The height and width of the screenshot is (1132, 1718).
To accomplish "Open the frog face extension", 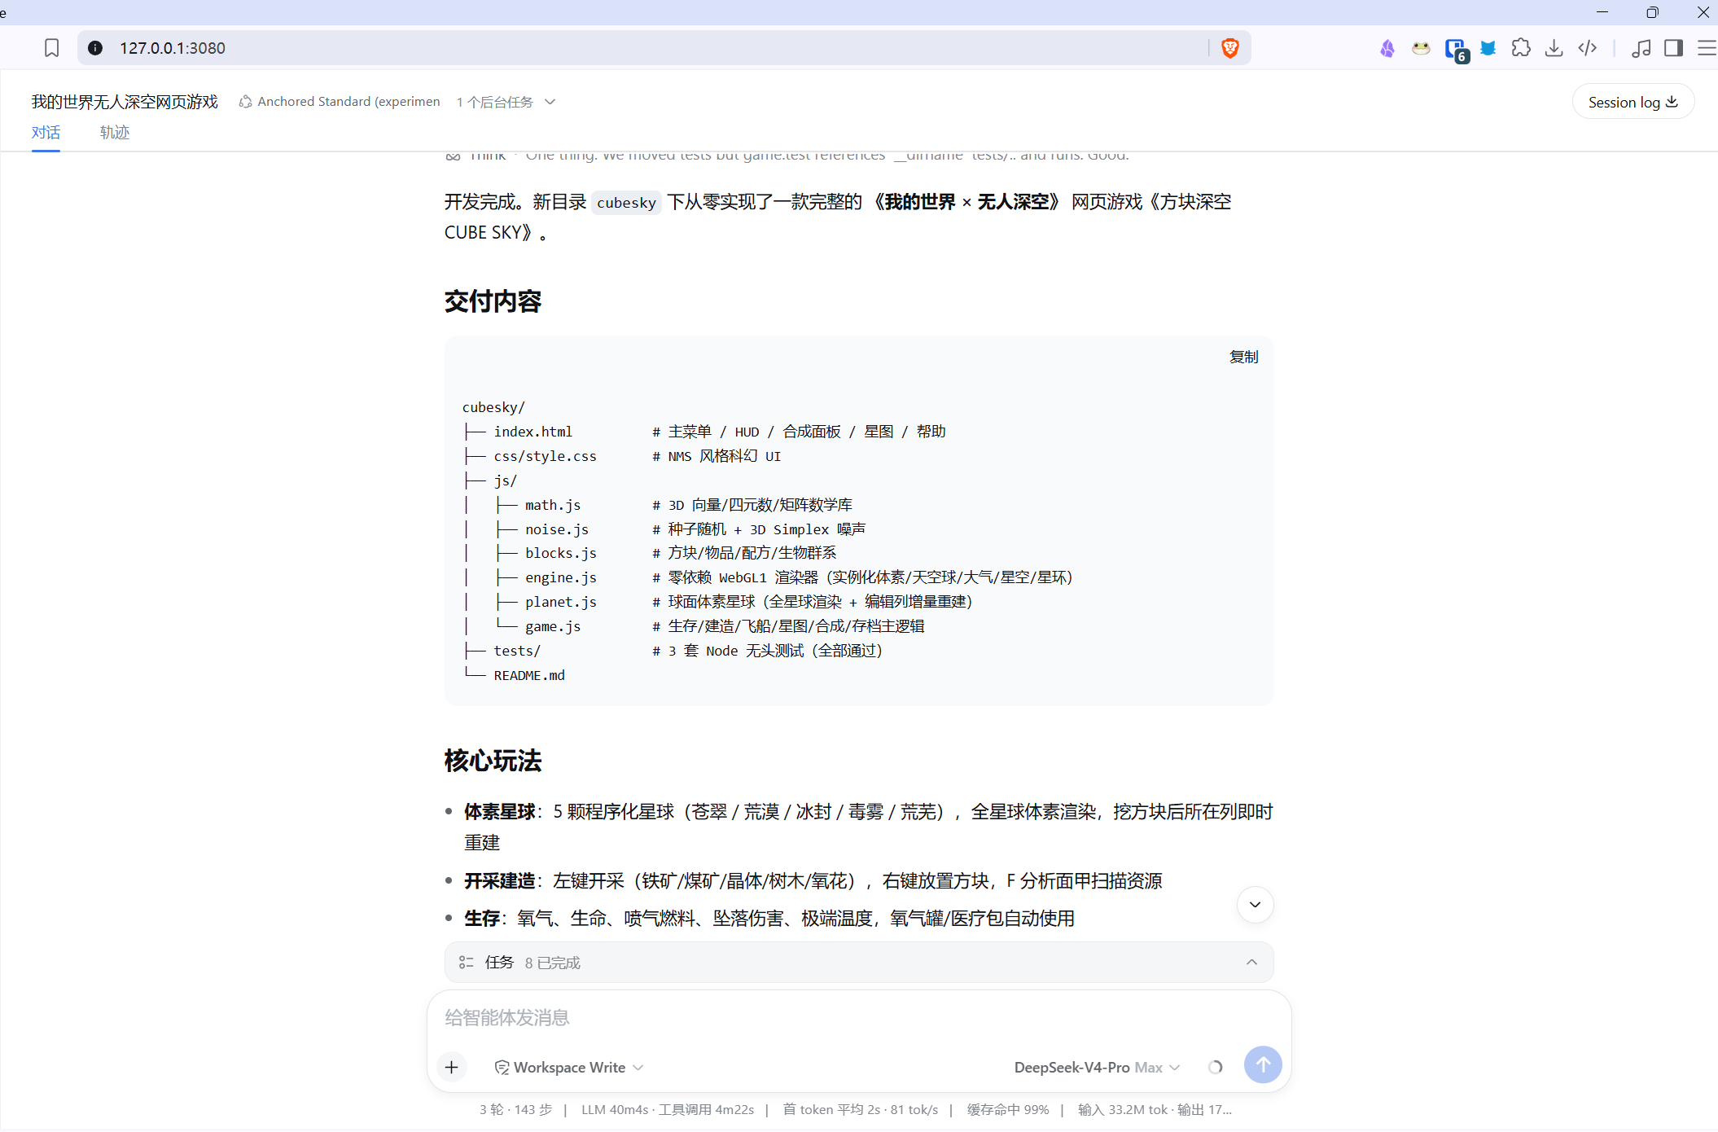I will pyautogui.click(x=1421, y=48).
